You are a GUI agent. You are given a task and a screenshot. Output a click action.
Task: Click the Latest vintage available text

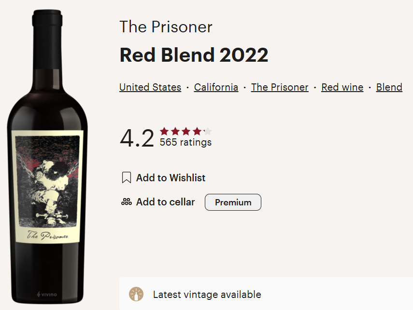pos(207,295)
